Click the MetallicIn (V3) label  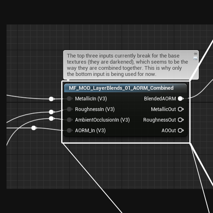tap(91, 99)
